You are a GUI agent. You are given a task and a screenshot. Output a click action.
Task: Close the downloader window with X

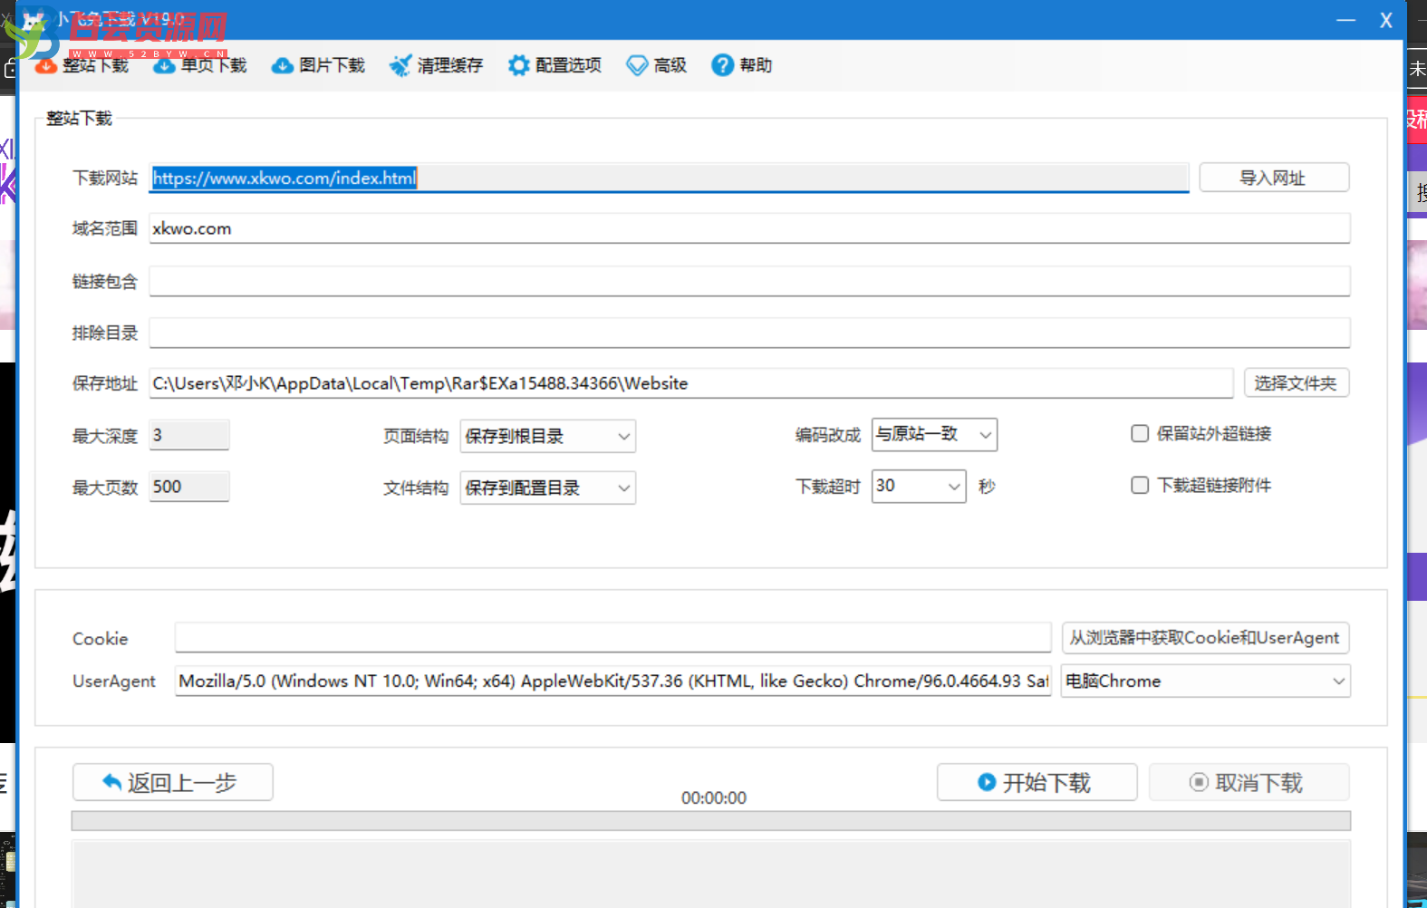click(x=1386, y=20)
